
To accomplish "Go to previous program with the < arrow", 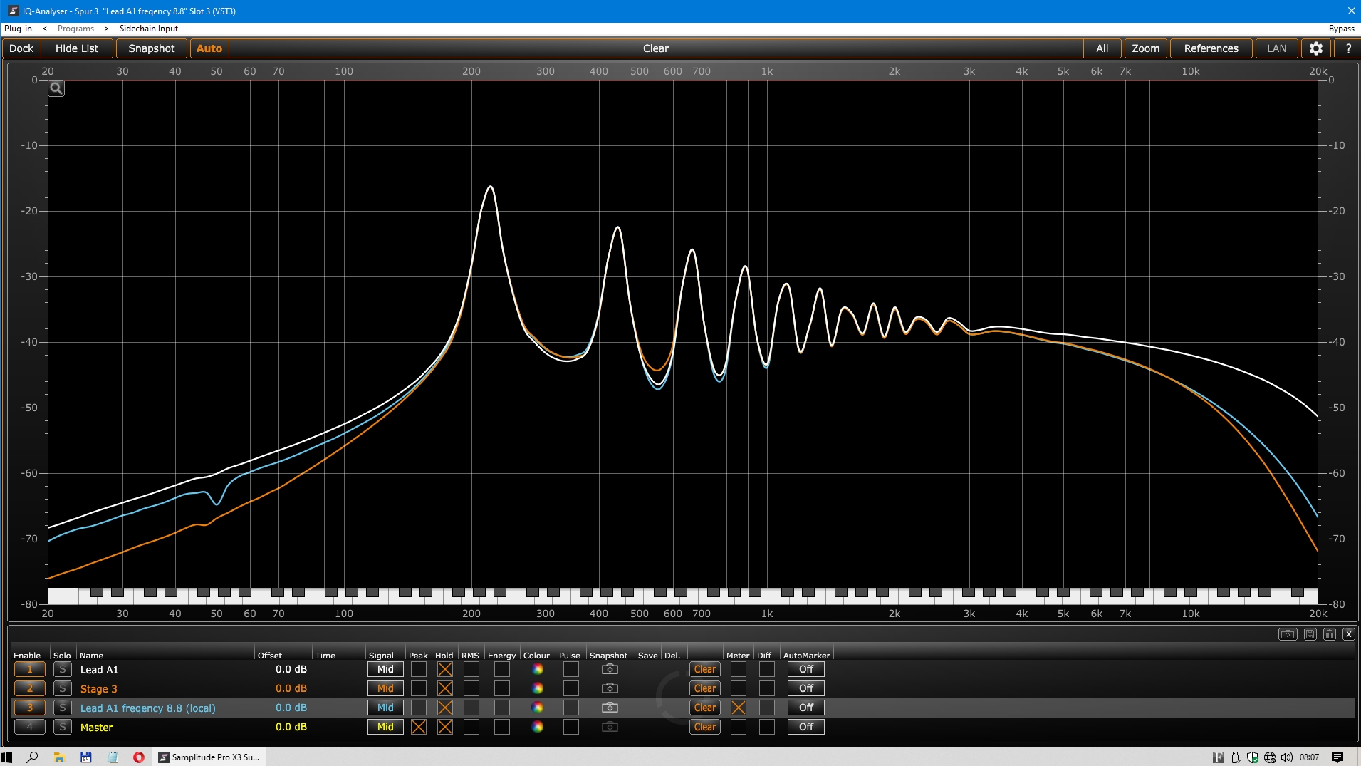I will pos(44,29).
